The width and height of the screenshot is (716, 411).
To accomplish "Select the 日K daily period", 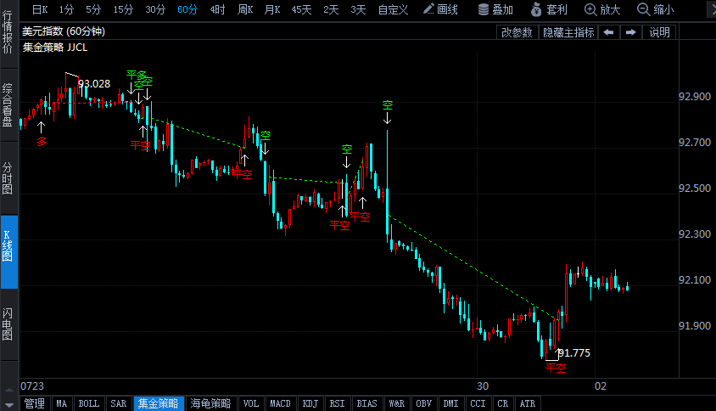I will [40, 9].
